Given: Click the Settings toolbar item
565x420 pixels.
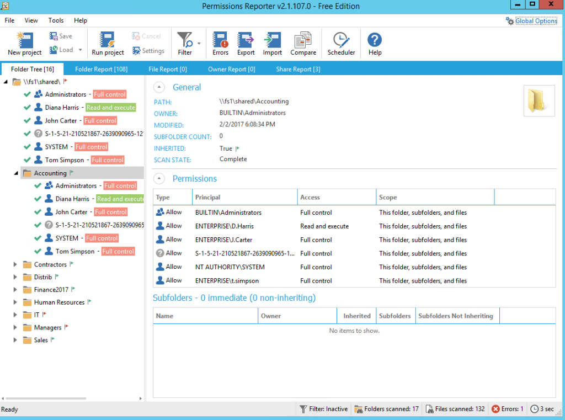Looking at the screenshot, I should click(x=148, y=51).
